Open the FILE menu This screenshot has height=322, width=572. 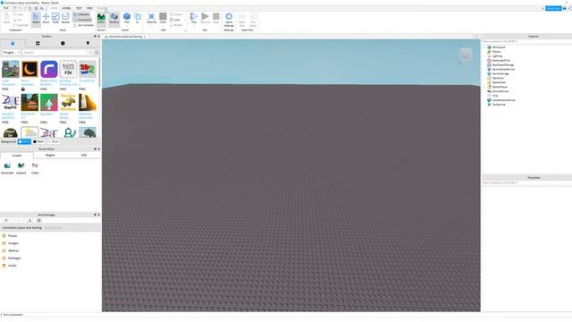[x=6, y=8]
